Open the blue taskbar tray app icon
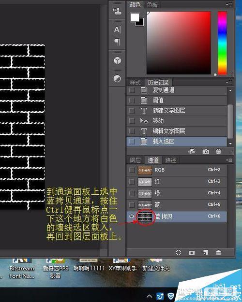 coord(160,296)
